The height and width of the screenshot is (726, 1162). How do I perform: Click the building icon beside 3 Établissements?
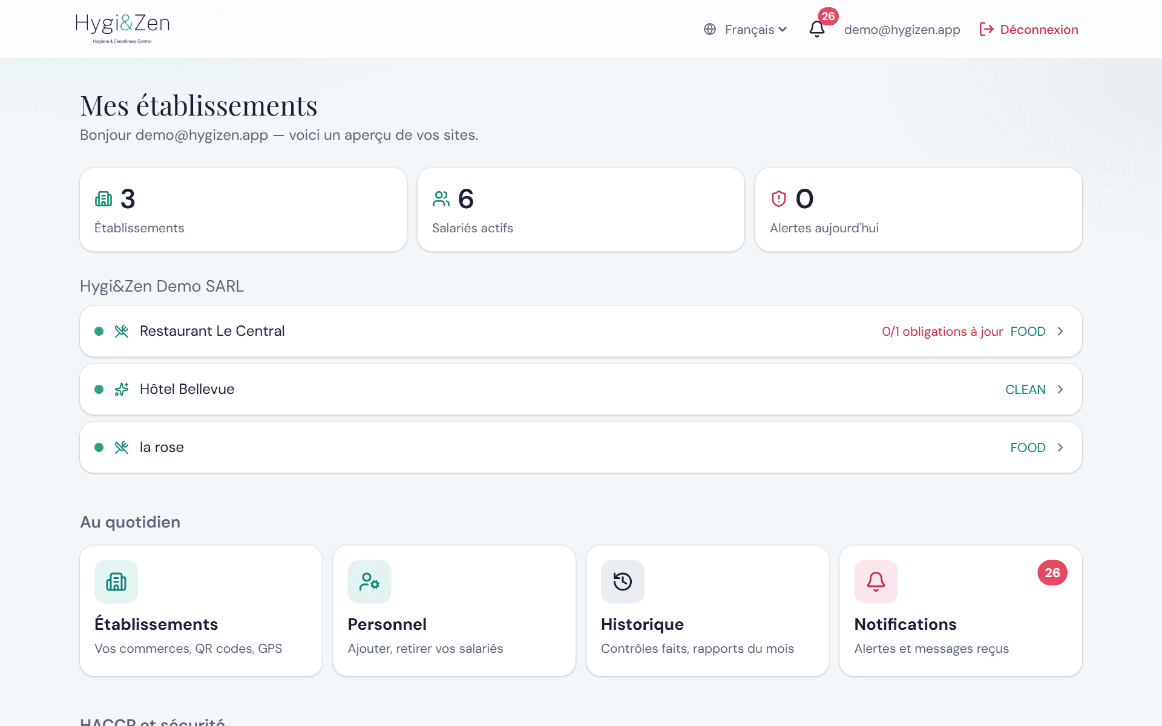click(x=103, y=199)
